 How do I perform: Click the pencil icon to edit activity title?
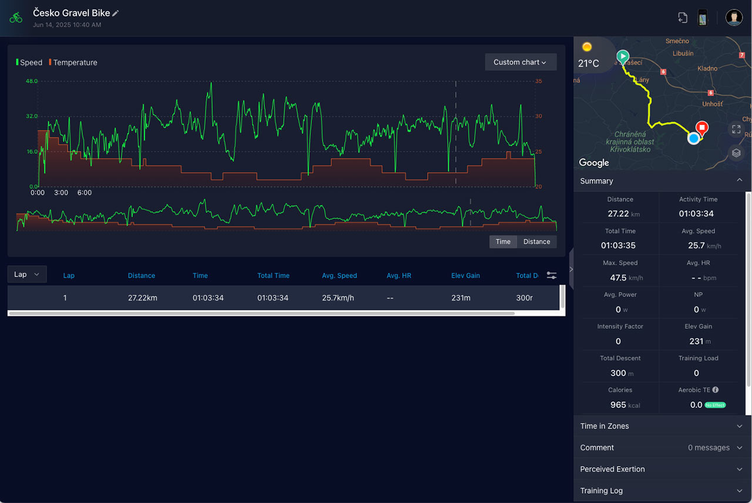tap(116, 13)
